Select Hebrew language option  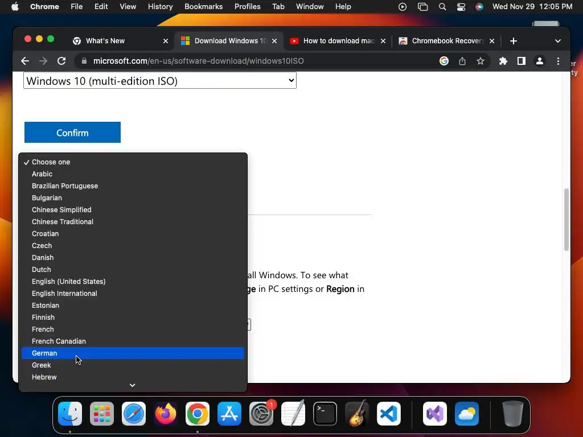[133, 377]
